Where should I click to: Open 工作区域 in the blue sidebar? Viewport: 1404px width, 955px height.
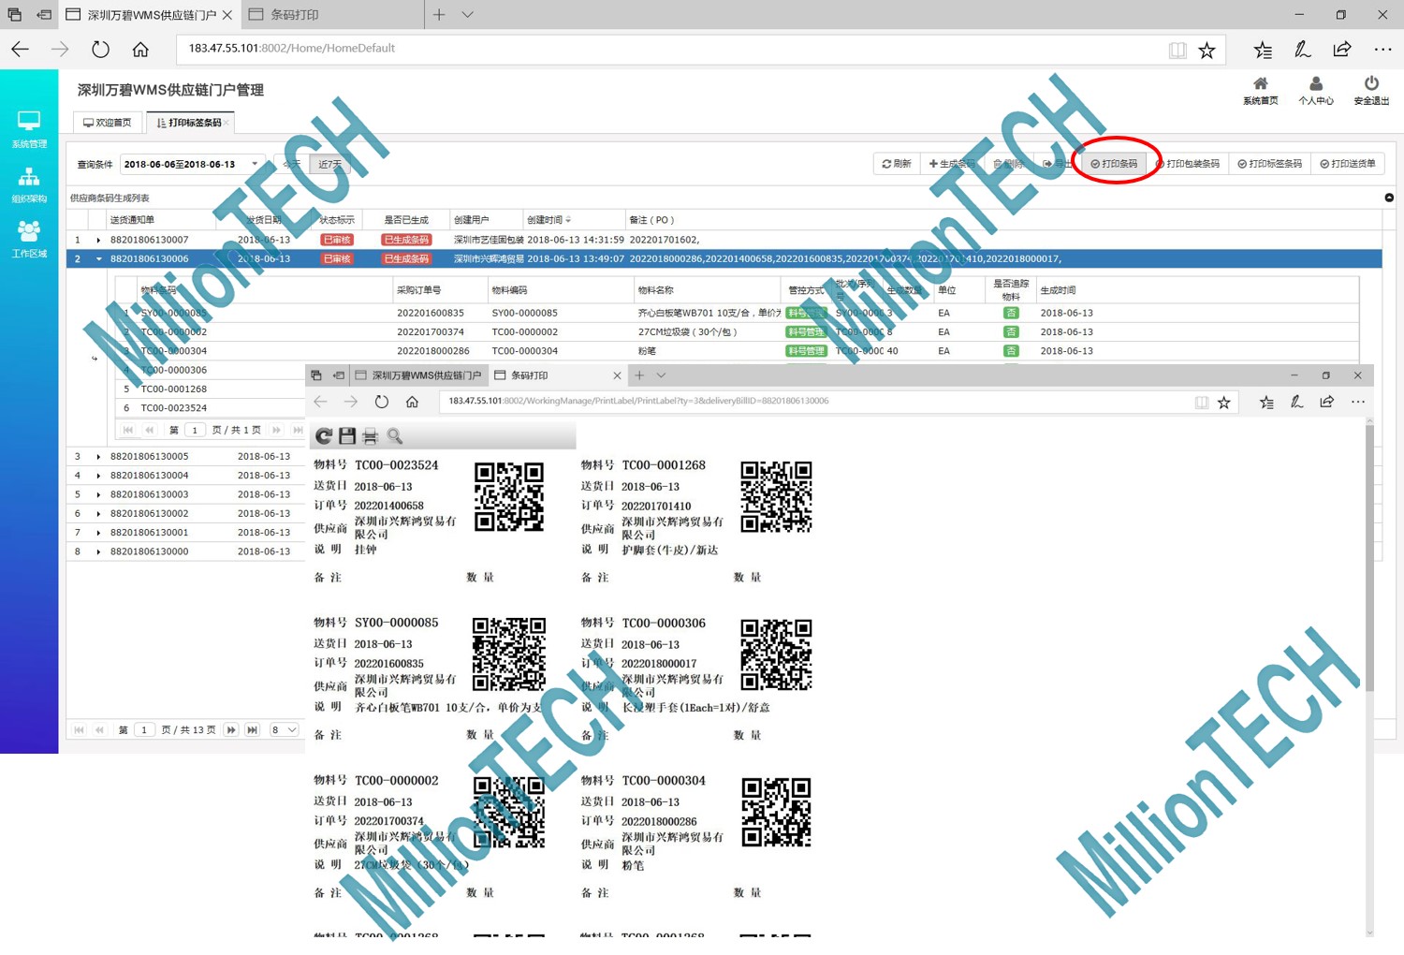[x=29, y=239]
